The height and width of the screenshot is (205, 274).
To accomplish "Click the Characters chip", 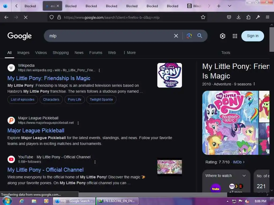I will pyautogui.click(x=51, y=100).
